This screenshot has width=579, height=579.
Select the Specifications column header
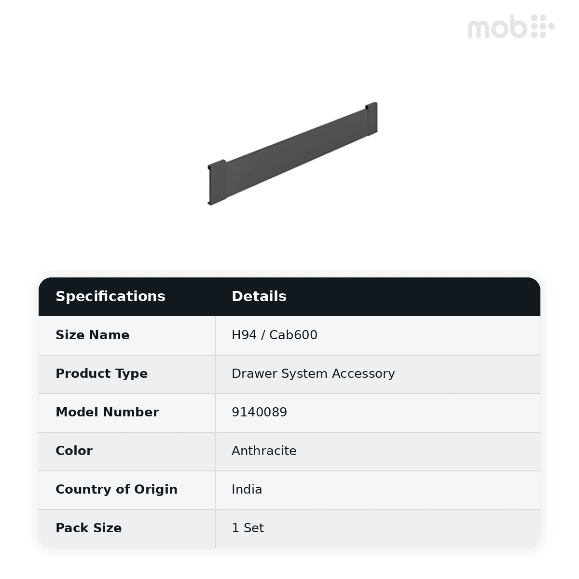coord(110,296)
